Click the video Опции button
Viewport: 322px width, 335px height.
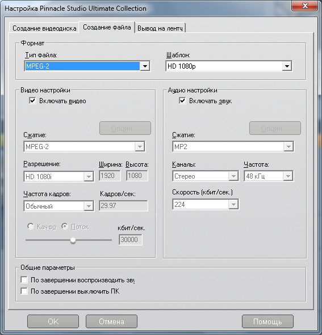pyautogui.click(x=125, y=128)
